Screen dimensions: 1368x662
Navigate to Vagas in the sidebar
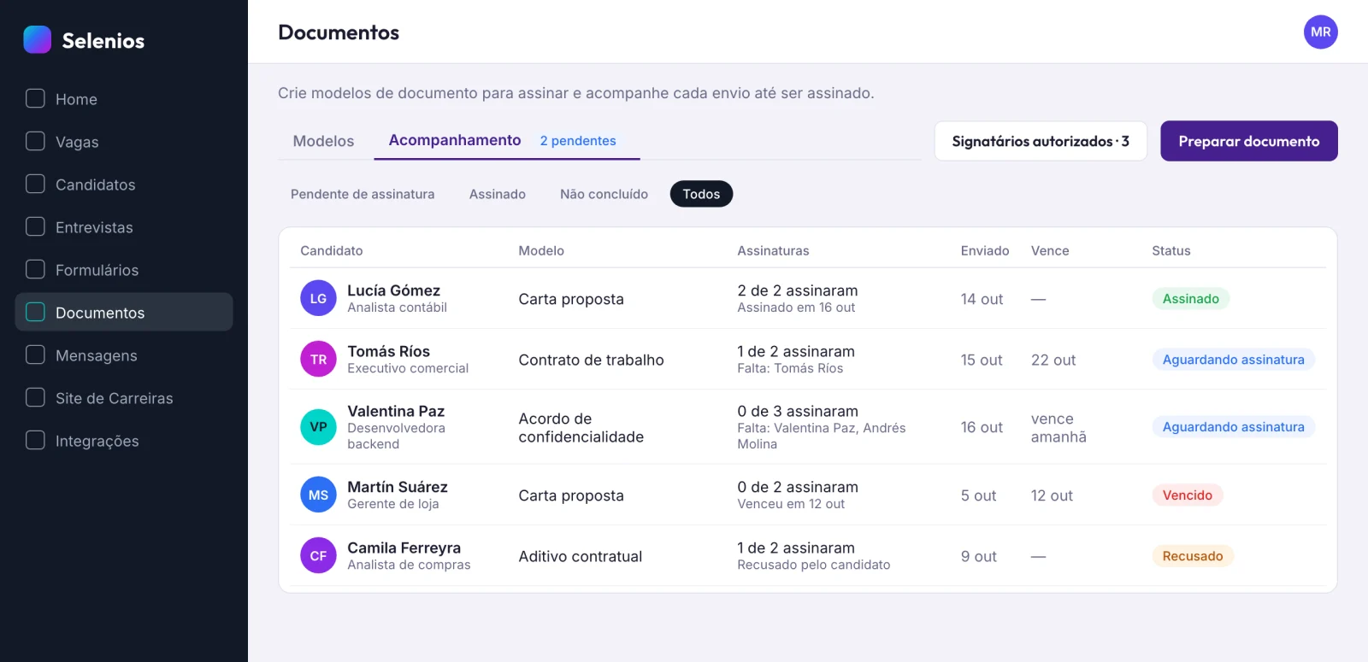pos(124,141)
